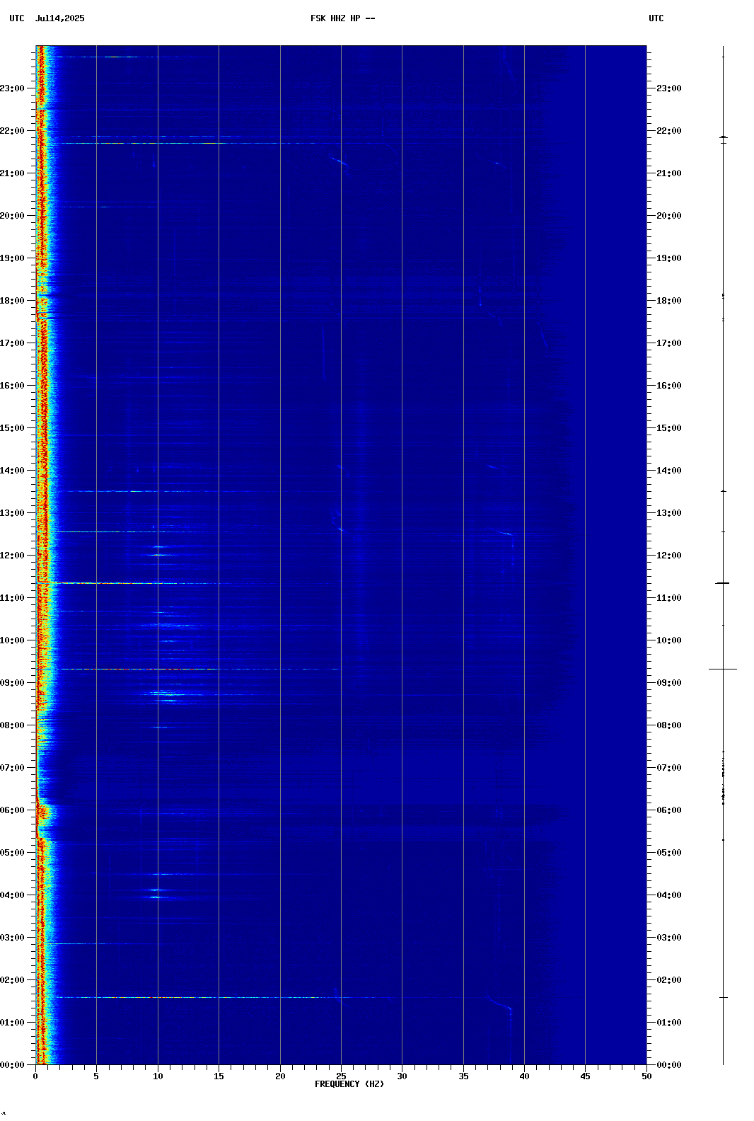This screenshot has height=1121, width=754.
Task: Click the 0 Hz tick label on frequency axis
Action: 35,1076
